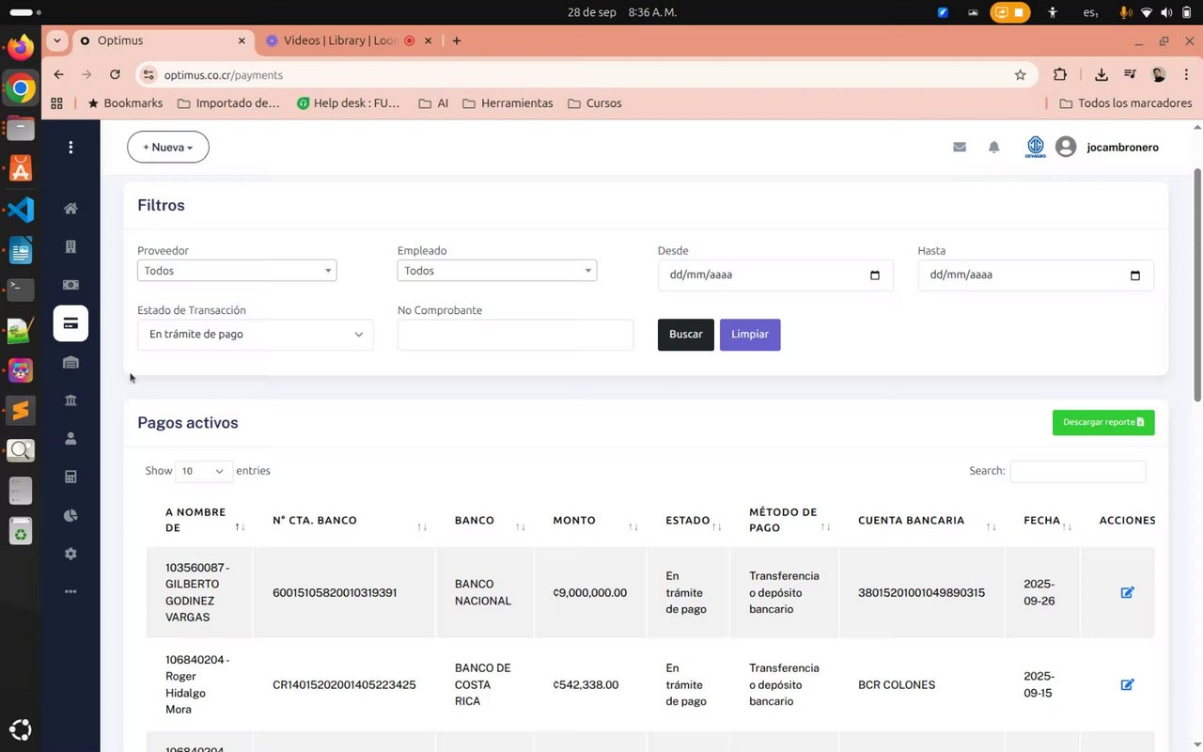
Task: Select the highlighted credit card sidebar icon
Action: point(70,323)
